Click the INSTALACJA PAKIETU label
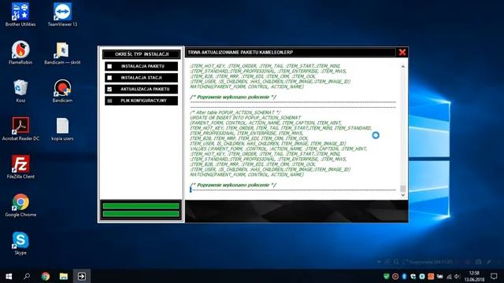504x283 pixels. point(143,66)
